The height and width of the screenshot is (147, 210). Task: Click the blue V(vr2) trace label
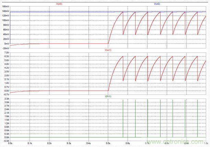point(157,4)
